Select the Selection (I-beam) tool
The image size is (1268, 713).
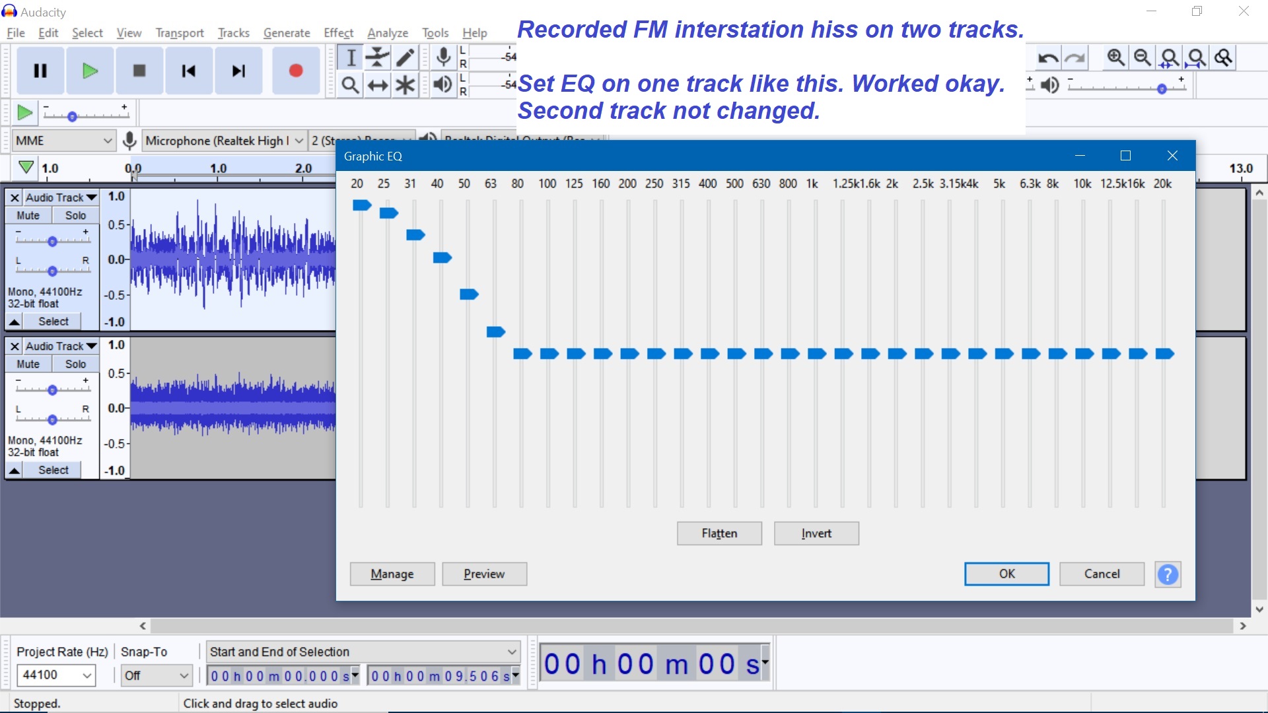351,57
